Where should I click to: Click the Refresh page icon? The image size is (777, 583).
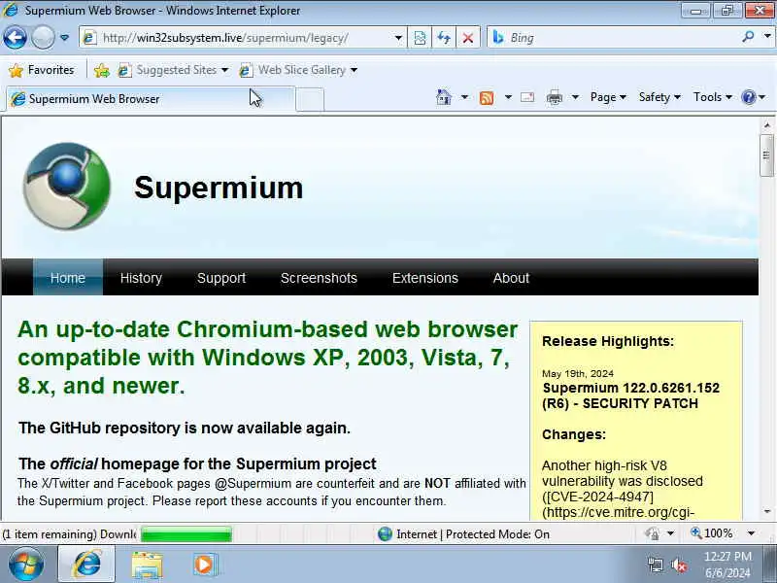[444, 38]
